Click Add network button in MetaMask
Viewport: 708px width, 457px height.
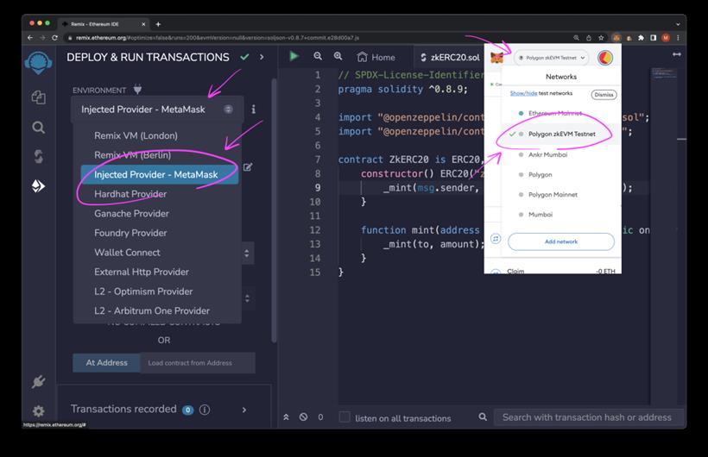(561, 241)
